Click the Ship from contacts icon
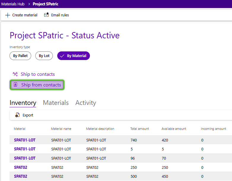 [x=16, y=85]
